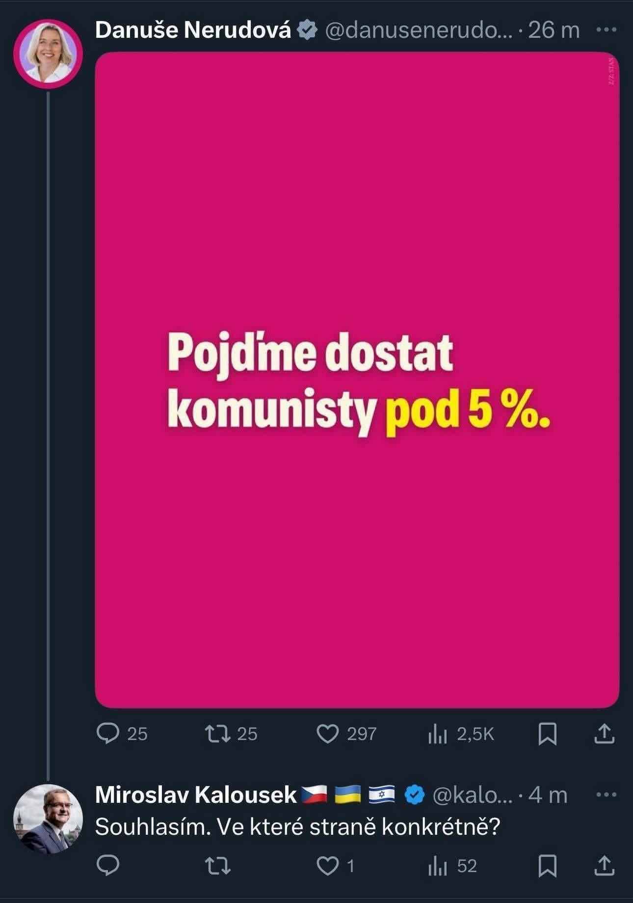The image size is (633, 903).
Task: Open the reply text 'Souhlasím. Ve které straně konkrétně?'
Action: [x=297, y=827]
